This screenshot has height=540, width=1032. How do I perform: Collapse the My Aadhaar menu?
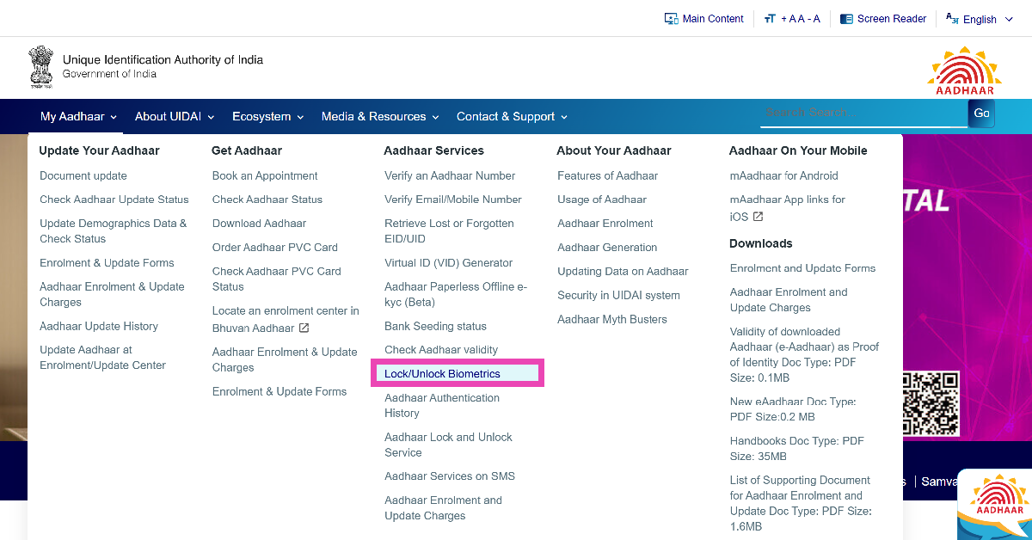point(78,117)
